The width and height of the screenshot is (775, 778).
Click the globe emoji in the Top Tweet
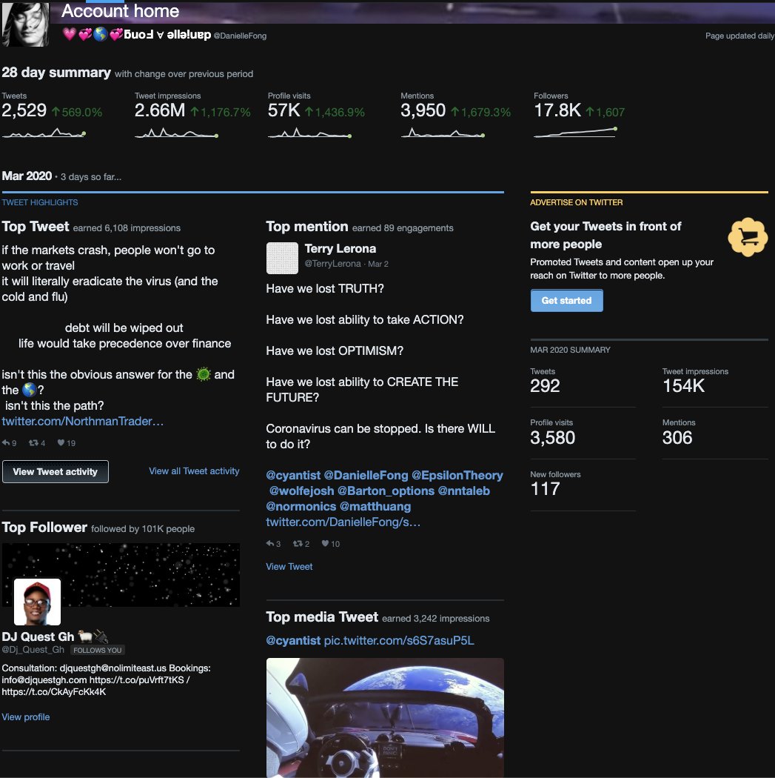(29, 390)
